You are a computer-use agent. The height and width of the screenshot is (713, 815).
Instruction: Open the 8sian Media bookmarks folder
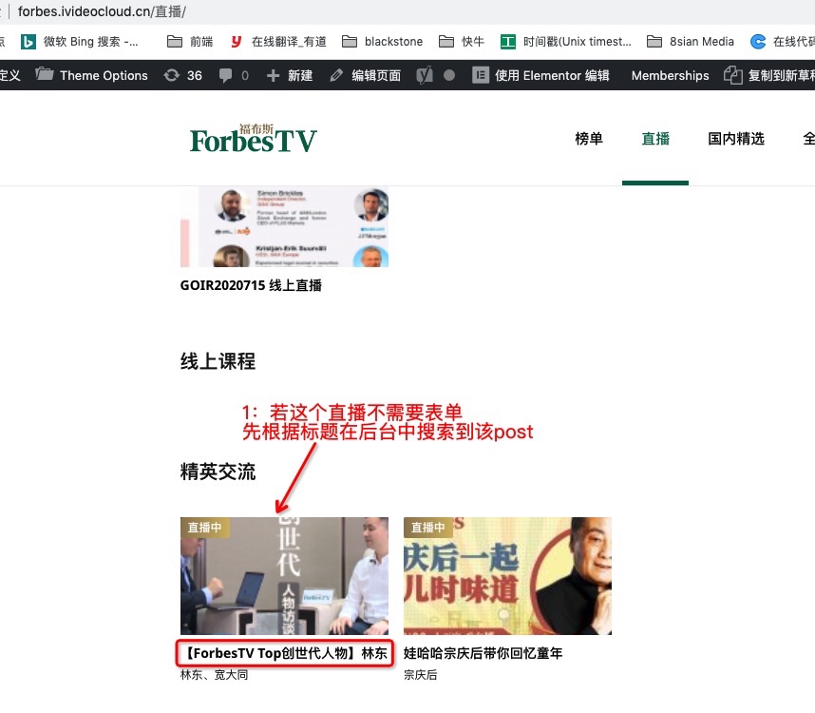(x=691, y=42)
